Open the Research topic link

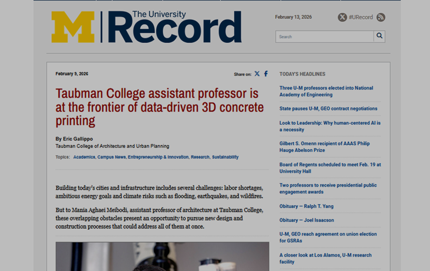(200, 157)
